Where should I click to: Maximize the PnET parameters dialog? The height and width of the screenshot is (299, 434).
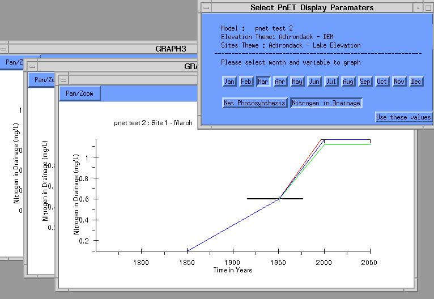point(428,8)
